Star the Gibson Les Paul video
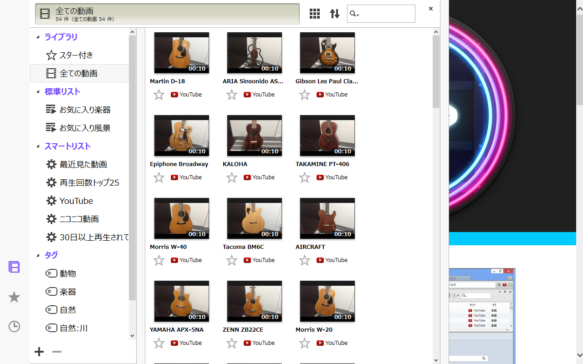The image size is (583, 364). (x=305, y=95)
